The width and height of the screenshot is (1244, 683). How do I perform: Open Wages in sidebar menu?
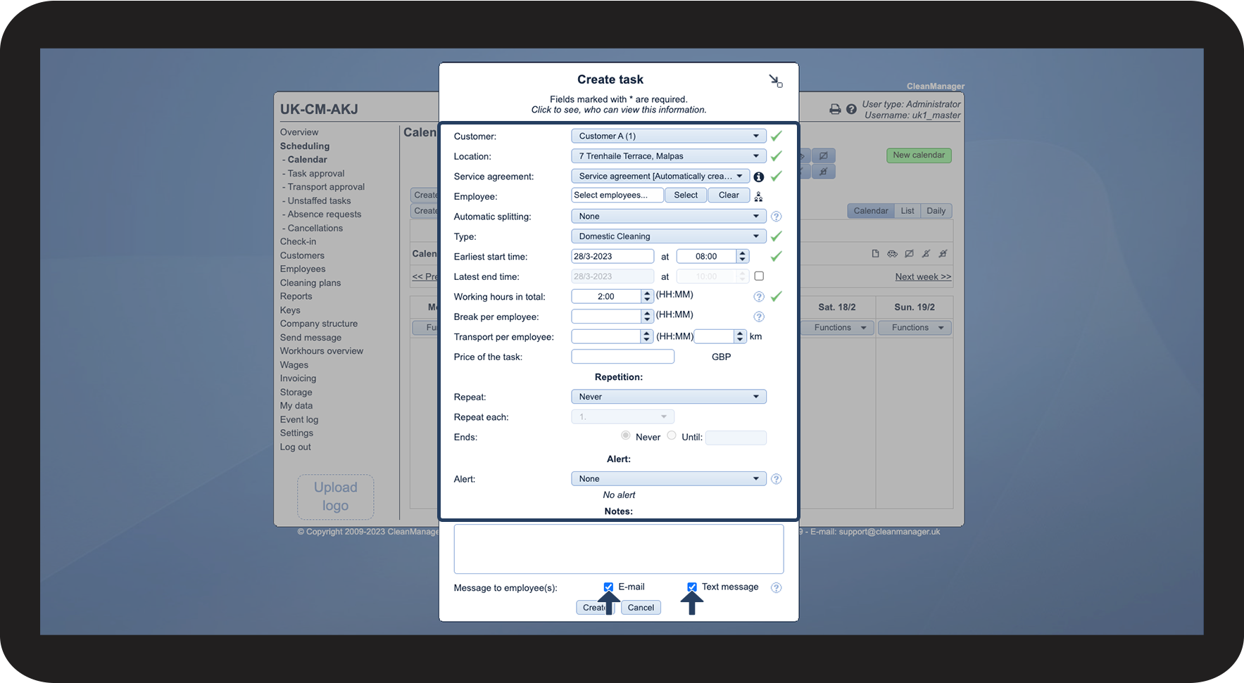point(294,365)
